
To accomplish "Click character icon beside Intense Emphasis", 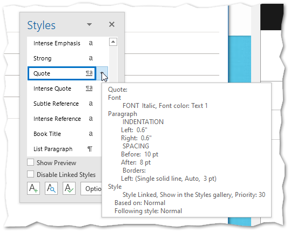I will [x=91, y=43].
